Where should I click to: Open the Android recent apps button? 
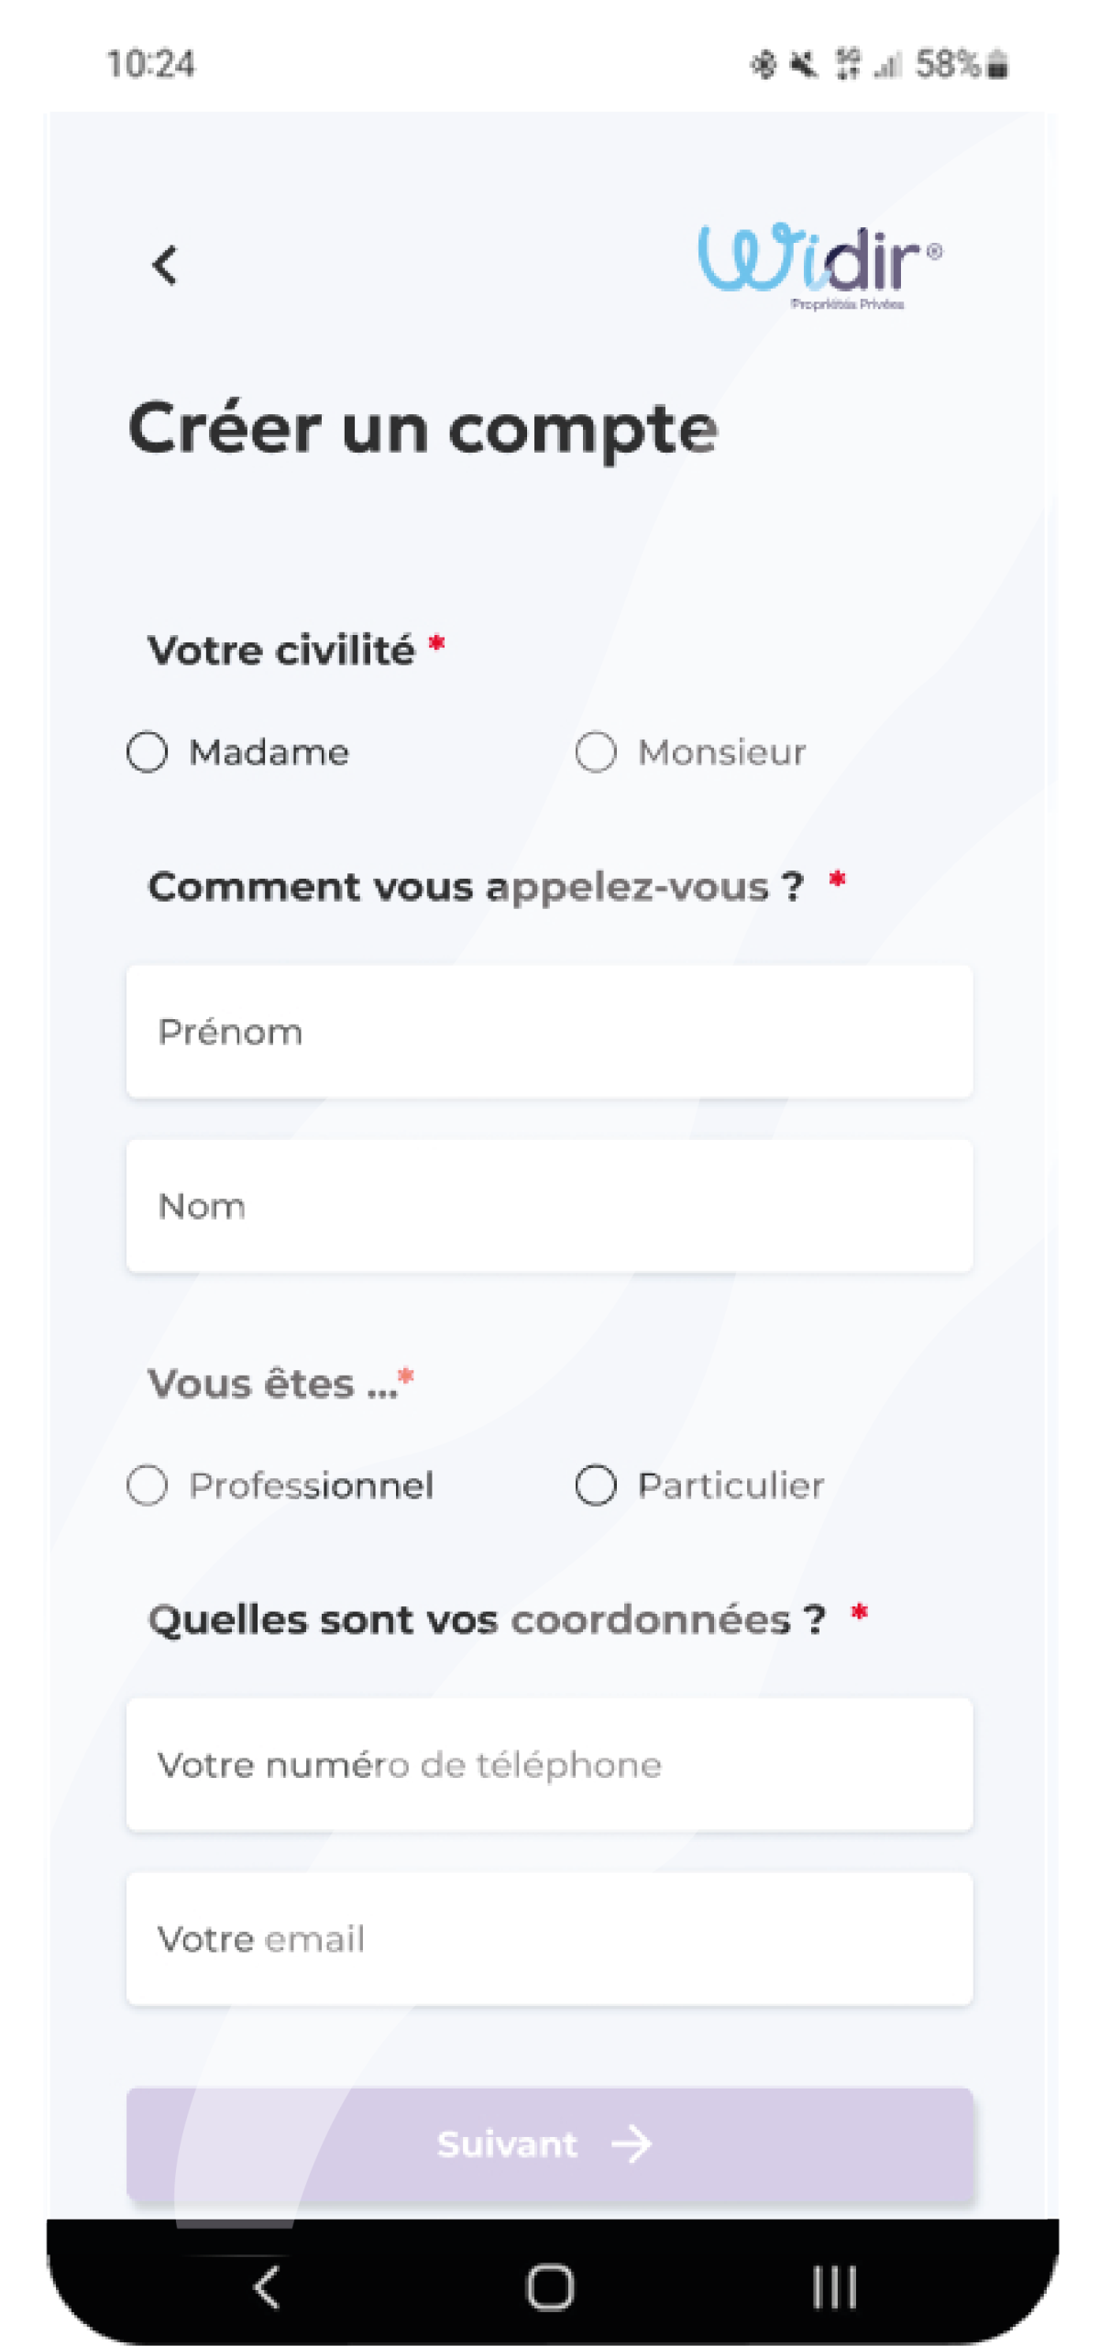[x=834, y=2287]
